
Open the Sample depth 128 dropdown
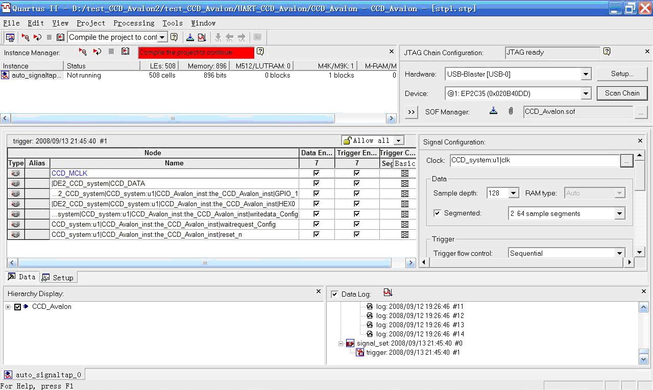pos(514,193)
